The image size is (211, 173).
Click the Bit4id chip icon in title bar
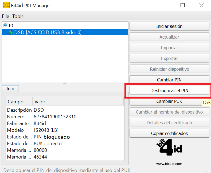[6, 5]
